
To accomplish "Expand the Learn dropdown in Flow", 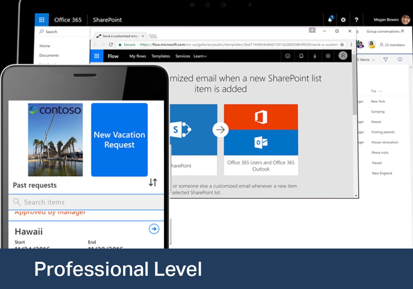I will [x=200, y=56].
